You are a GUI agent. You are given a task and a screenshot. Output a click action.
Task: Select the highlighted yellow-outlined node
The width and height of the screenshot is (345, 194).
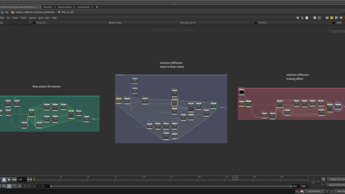pos(174,102)
